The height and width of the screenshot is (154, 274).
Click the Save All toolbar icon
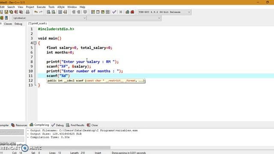pyautogui.click(x=11, y=12)
